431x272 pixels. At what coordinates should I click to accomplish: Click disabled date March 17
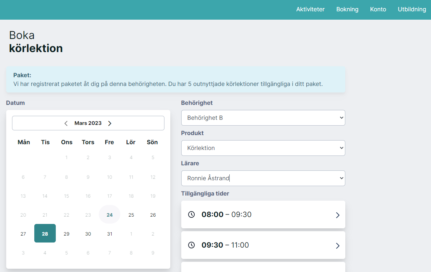point(110,196)
